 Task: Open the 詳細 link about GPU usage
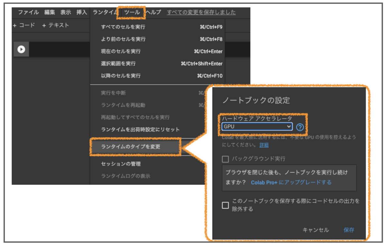264,145
